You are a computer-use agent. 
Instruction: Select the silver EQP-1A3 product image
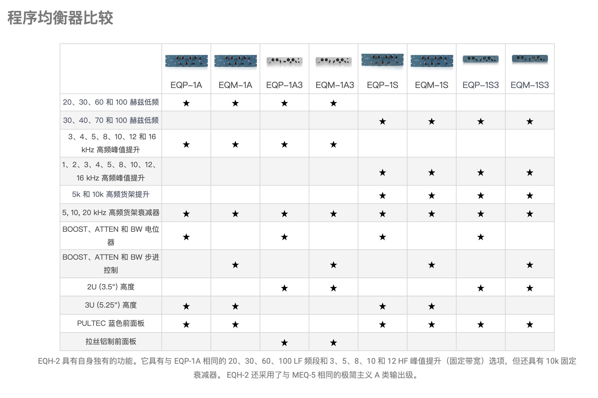pyautogui.click(x=284, y=61)
